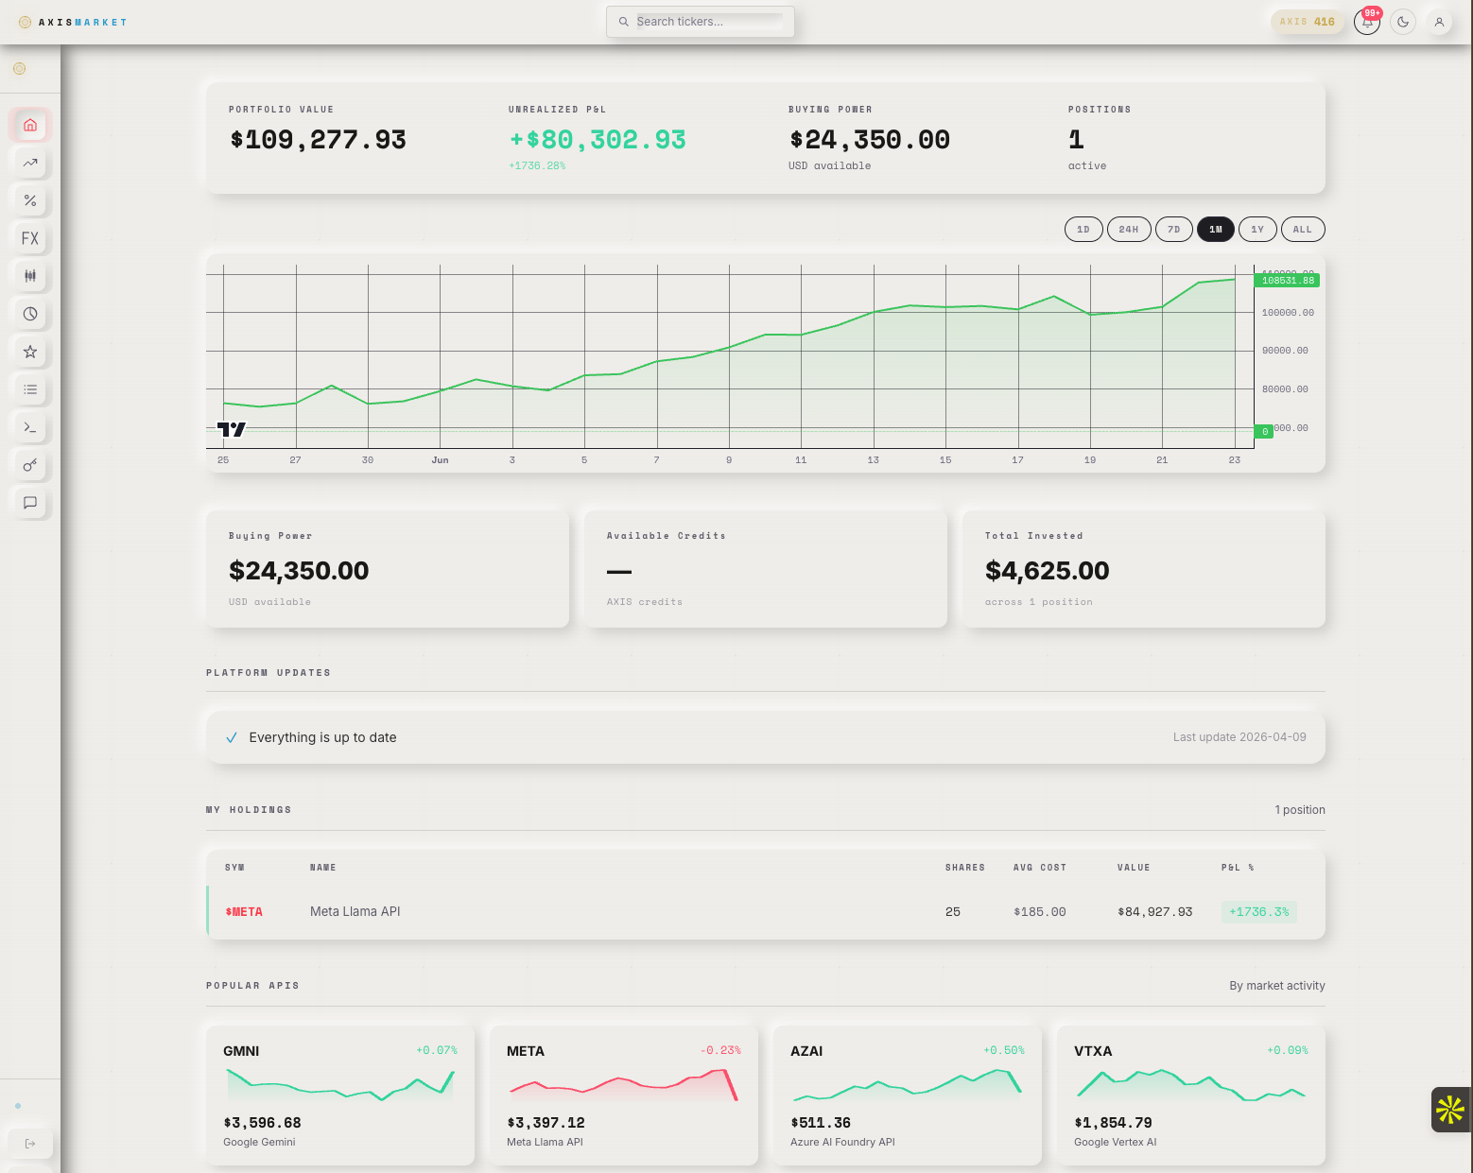Click the Portfolio Value $109,277.93 figure
1473x1173 pixels.
319,140
